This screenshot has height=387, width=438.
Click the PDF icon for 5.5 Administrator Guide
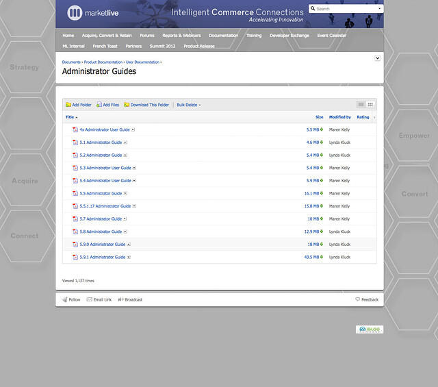75,194
